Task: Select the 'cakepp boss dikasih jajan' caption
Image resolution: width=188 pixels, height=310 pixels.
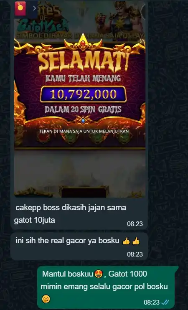Action: pyautogui.click(x=71, y=214)
